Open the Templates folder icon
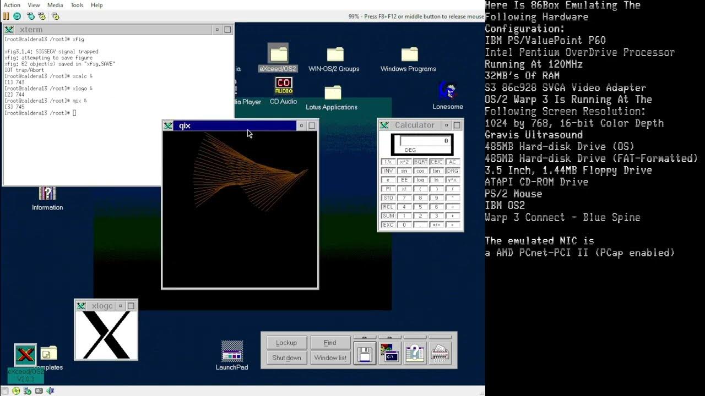Screen dimensions: 705x396 click(x=48, y=353)
